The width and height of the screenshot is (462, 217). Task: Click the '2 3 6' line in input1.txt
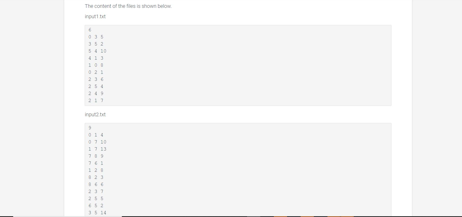[96, 79]
